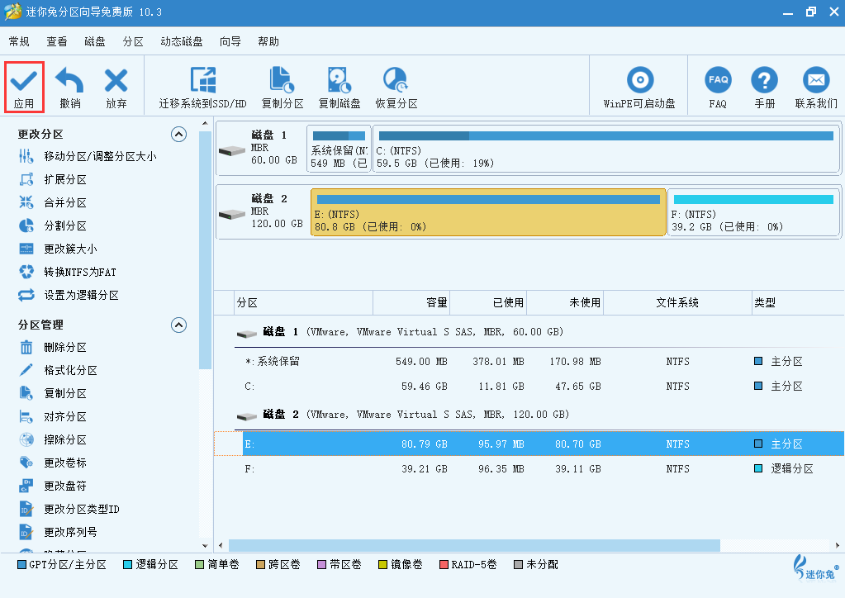Launch the 复制磁盘 toolbar tool

(x=339, y=88)
